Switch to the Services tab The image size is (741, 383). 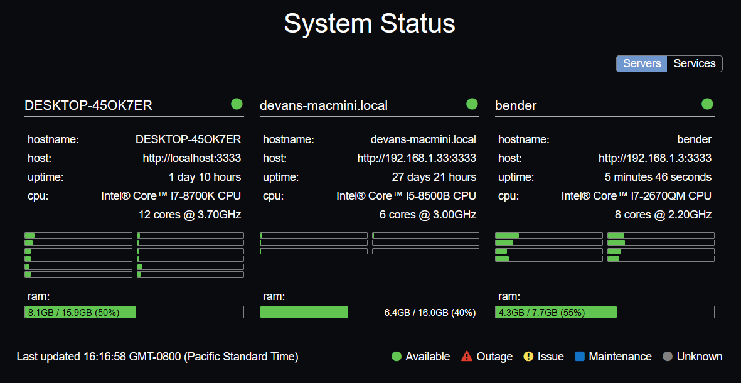(x=694, y=63)
